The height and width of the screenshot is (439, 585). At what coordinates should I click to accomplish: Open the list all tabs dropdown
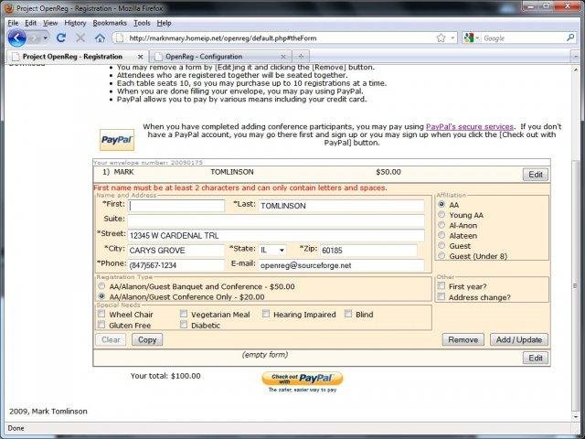click(x=575, y=57)
